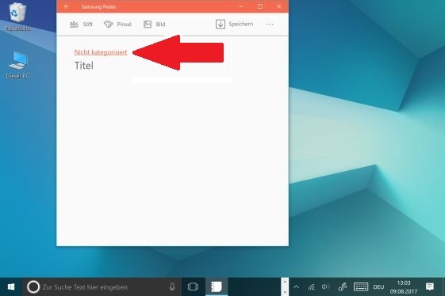445x296 pixels.
Task: Open Task View from the taskbar
Action: (x=193, y=287)
